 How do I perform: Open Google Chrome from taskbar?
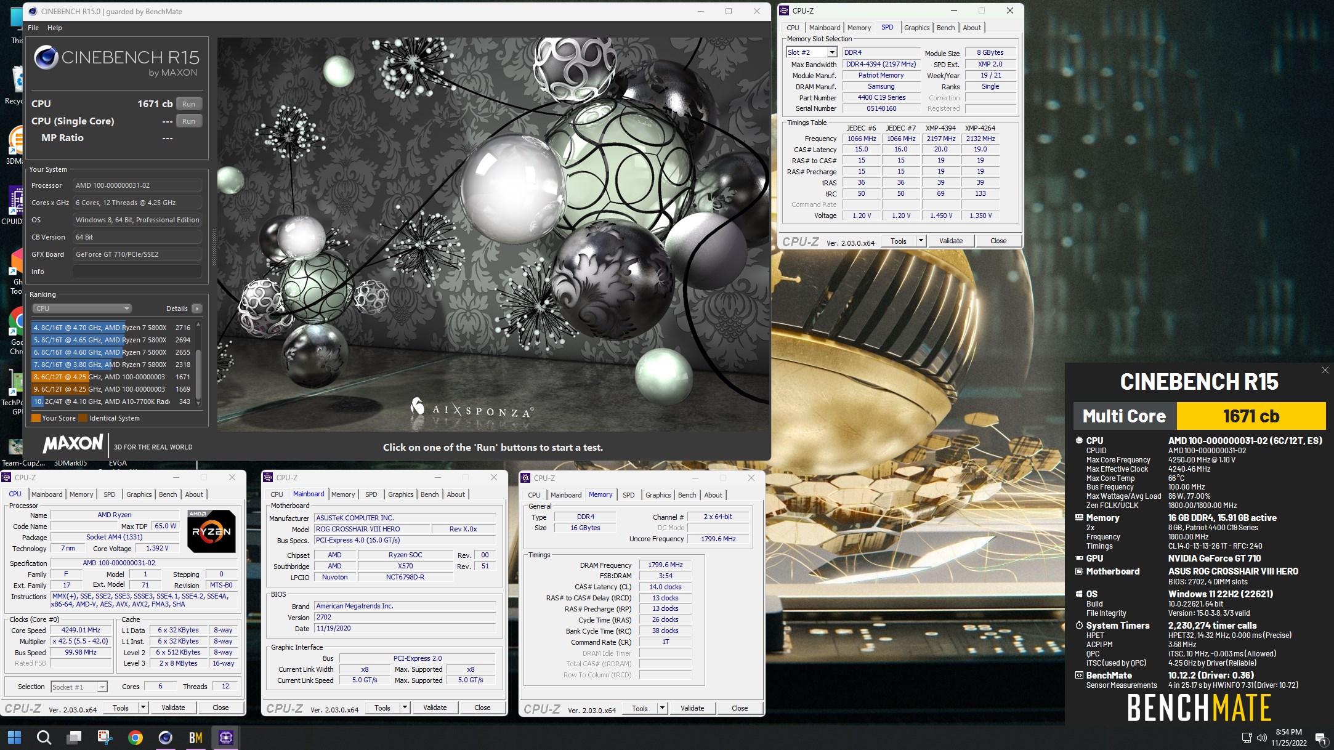pos(135,737)
